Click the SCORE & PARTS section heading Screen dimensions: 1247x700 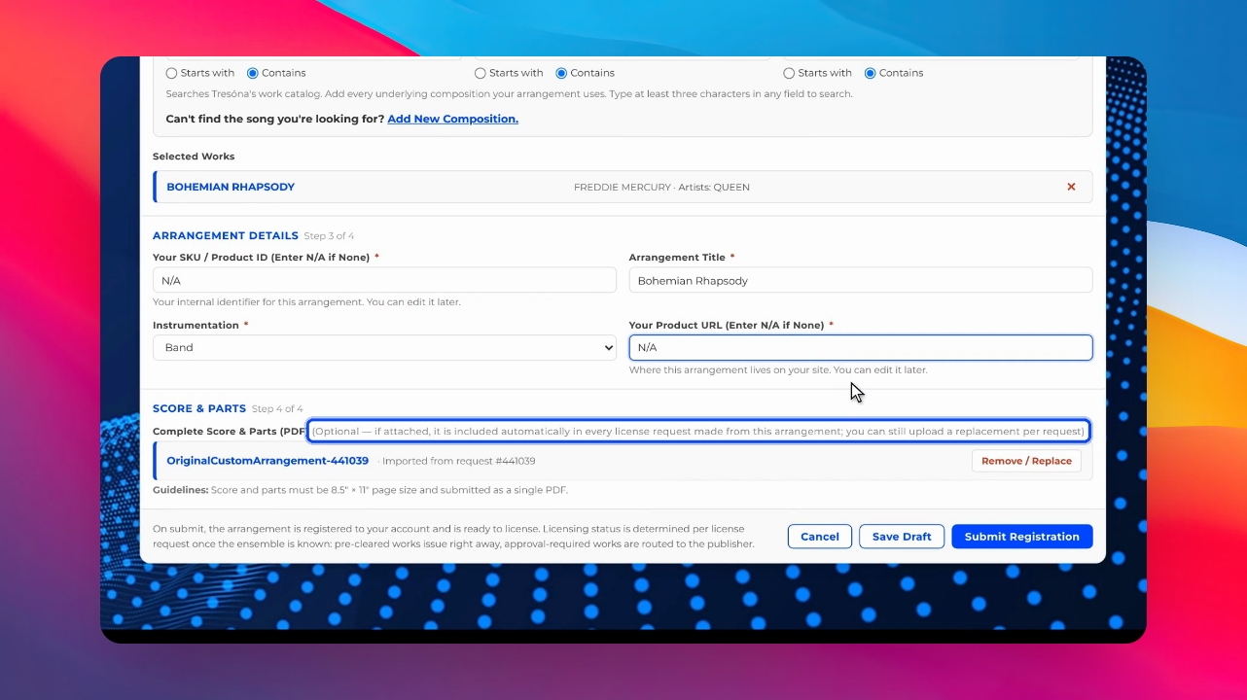pyautogui.click(x=199, y=408)
